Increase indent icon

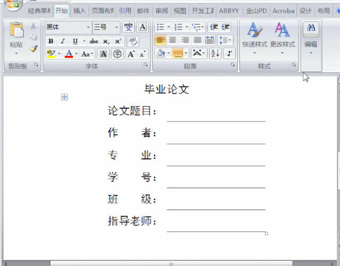click(226, 27)
